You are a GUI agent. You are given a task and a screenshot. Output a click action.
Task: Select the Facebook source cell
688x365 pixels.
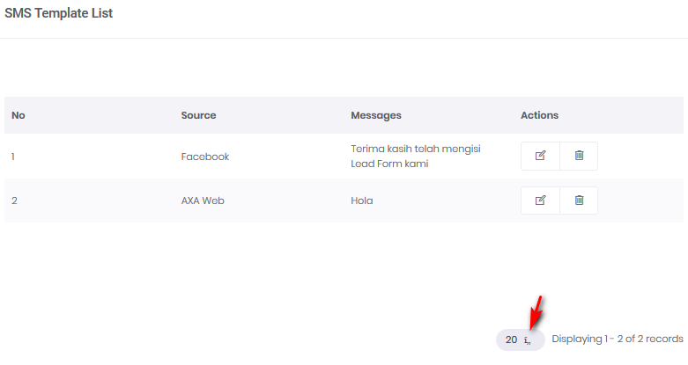[205, 157]
